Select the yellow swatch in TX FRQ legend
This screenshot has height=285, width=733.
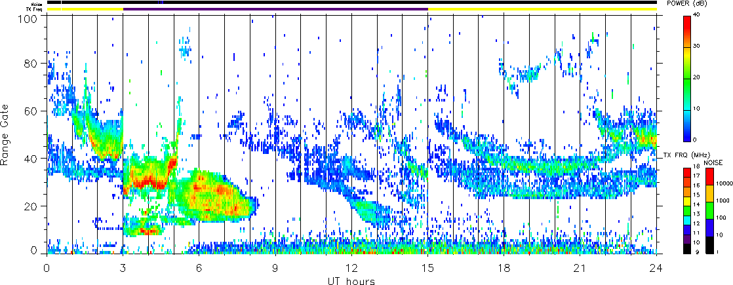[x=687, y=200]
